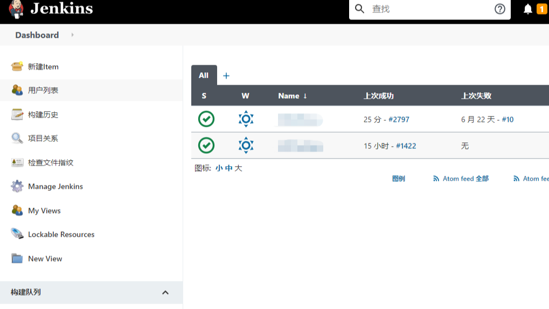The height and width of the screenshot is (309, 549).
Task: Click success status icon for build #2797 row
Action: 206,119
